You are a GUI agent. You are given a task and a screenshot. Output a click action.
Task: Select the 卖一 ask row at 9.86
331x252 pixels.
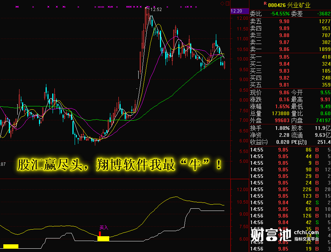(x=290, y=49)
